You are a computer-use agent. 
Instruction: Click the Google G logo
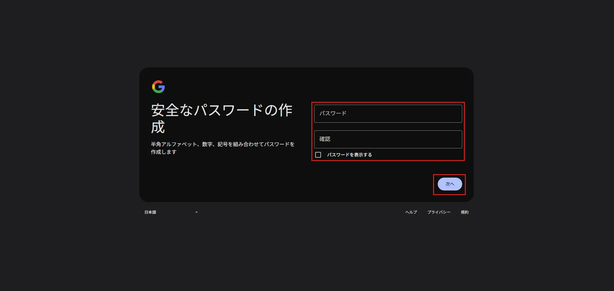[x=158, y=87]
